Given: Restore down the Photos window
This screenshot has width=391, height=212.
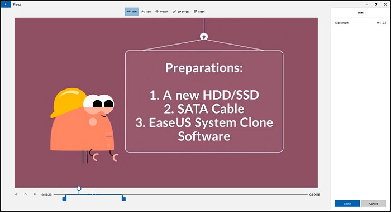Looking at the screenshot, I should [x=376, y=4].
